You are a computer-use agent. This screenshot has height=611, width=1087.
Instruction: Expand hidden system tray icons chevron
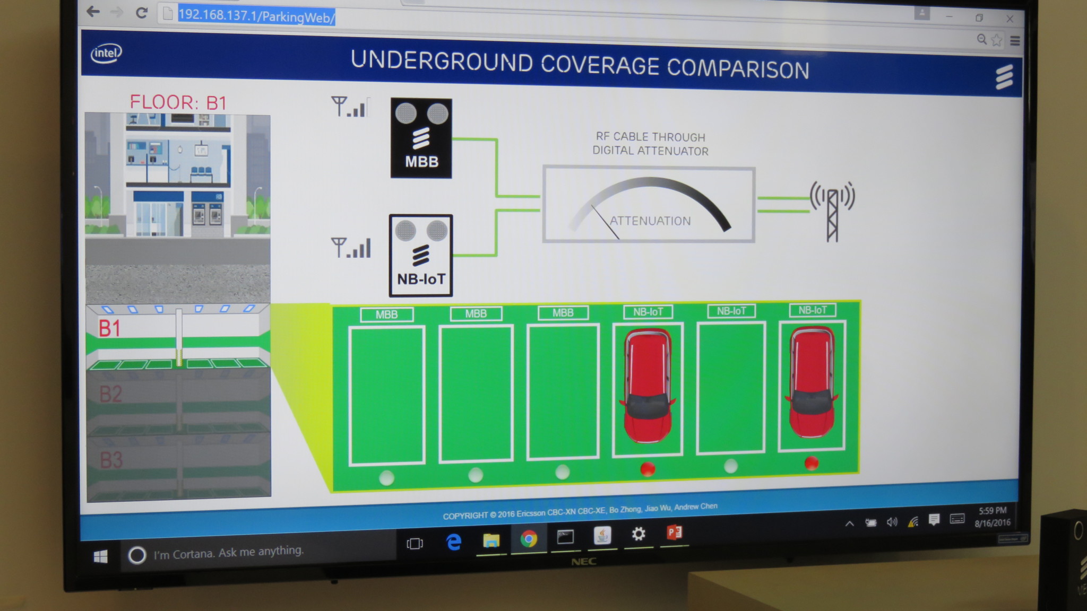[850, 523]
